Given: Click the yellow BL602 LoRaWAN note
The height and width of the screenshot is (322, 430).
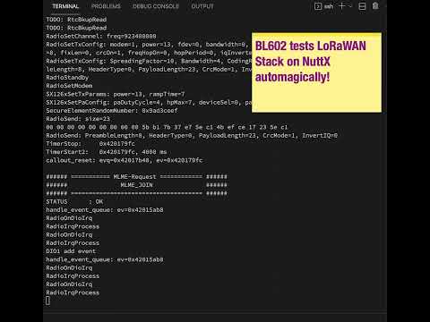Looking at the screenshot, I should pyautogui.click(x=316, y=72).
